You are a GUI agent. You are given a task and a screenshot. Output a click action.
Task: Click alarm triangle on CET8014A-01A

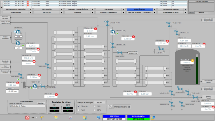pyautogui.click(x=38, y=49)
